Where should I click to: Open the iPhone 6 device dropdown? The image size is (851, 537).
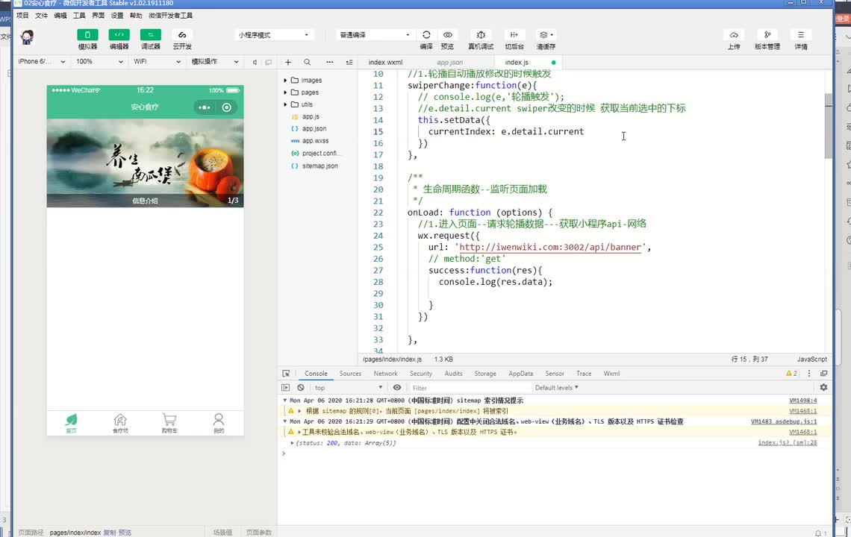pos(41,61)
